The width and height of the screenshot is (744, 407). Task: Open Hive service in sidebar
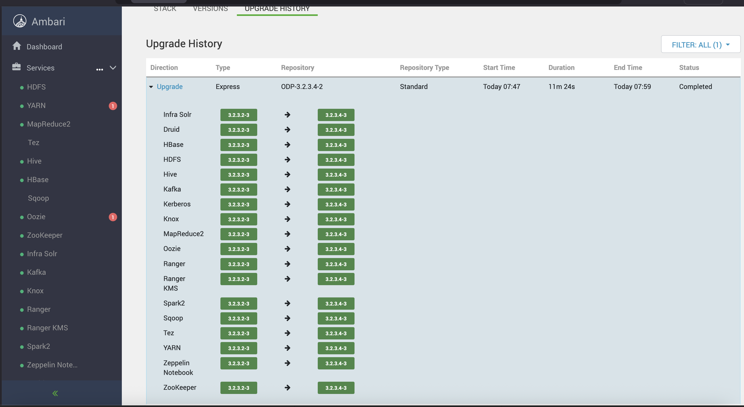[x=34, y=161]
